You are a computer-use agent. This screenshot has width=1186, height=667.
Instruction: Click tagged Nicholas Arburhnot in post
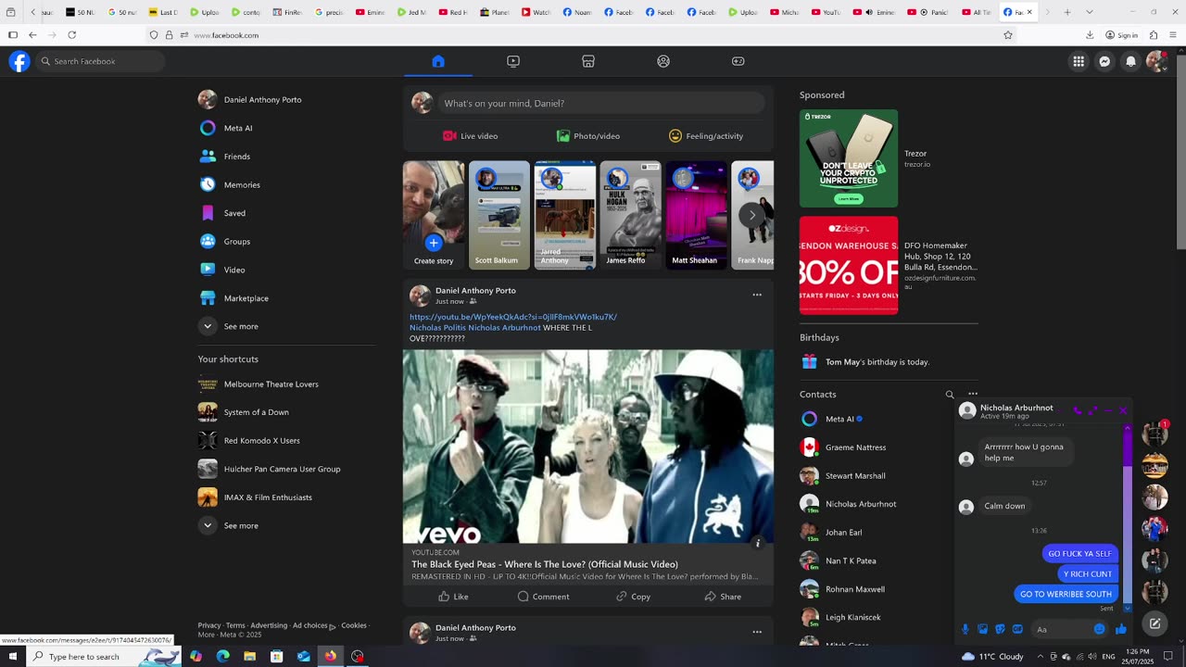[x=504, y=328]
